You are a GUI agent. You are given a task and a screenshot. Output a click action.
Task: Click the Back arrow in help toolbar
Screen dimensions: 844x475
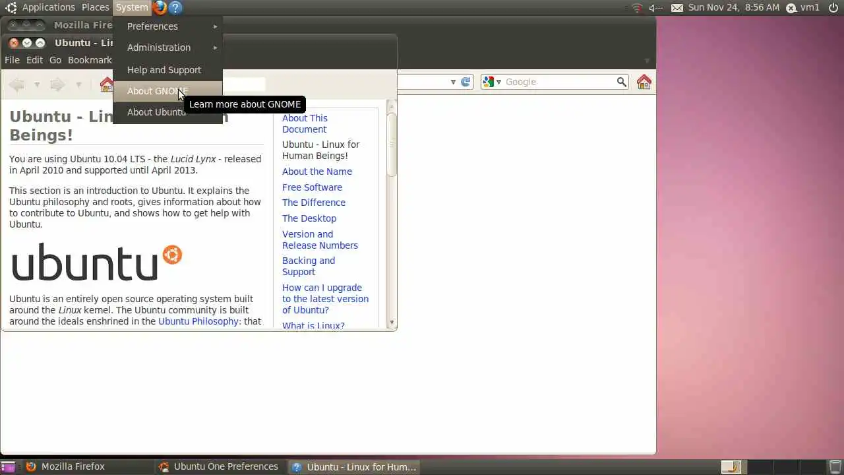tap(17, 84)
